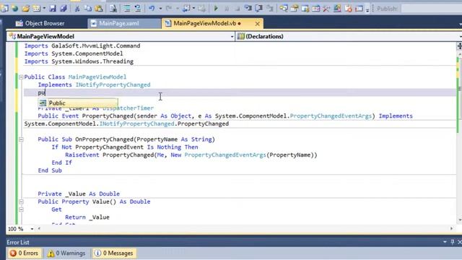Open the toolbar overflow options arrow
The width and height of the screenshot is (462, 260).
coord(367,9)
